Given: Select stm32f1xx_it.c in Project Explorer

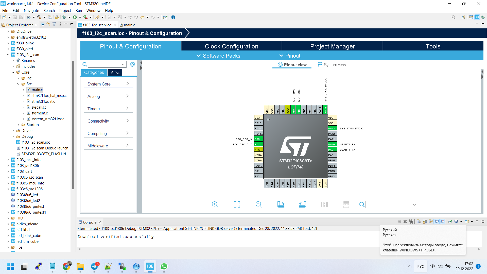Looking at the screenshot, I should 43,101.
